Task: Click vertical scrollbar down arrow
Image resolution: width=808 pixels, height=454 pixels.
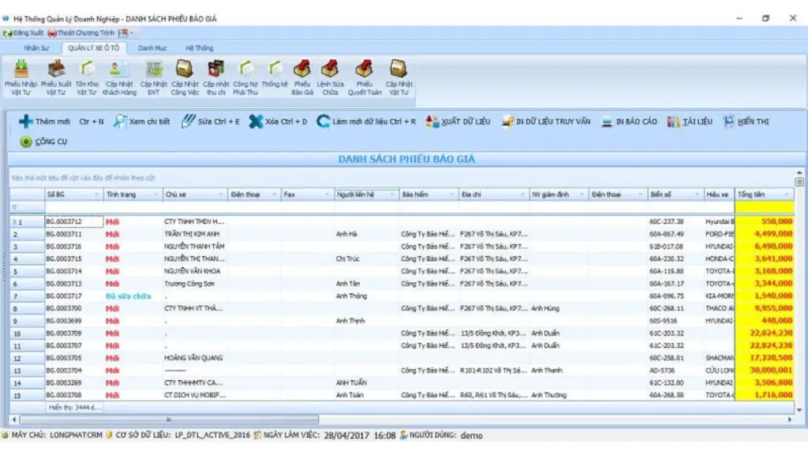Action: click(x=799, y=410)
